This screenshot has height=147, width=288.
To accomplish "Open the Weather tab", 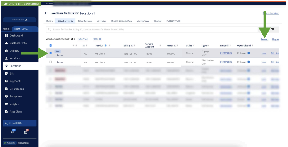I will (158, 21).
